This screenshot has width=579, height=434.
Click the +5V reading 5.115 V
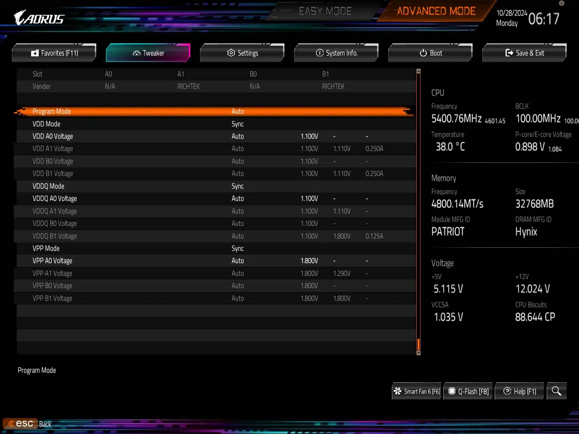click(448, 289)
